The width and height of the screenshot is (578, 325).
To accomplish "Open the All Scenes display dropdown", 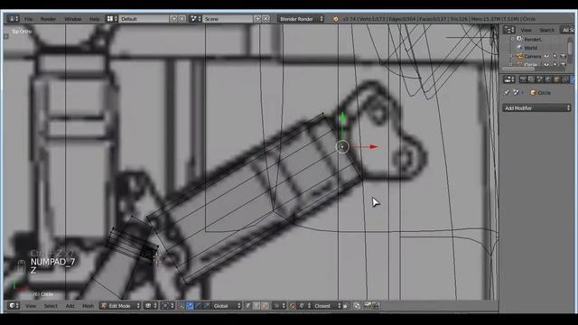I will (567, 30).
